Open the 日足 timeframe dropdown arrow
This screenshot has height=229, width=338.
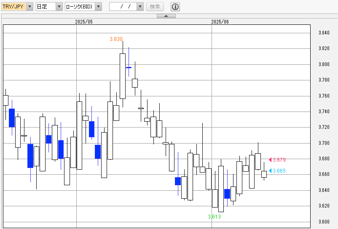tap(59, 7)
